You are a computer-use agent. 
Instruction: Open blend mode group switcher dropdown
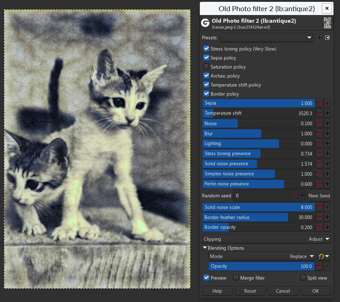point(324,256)
